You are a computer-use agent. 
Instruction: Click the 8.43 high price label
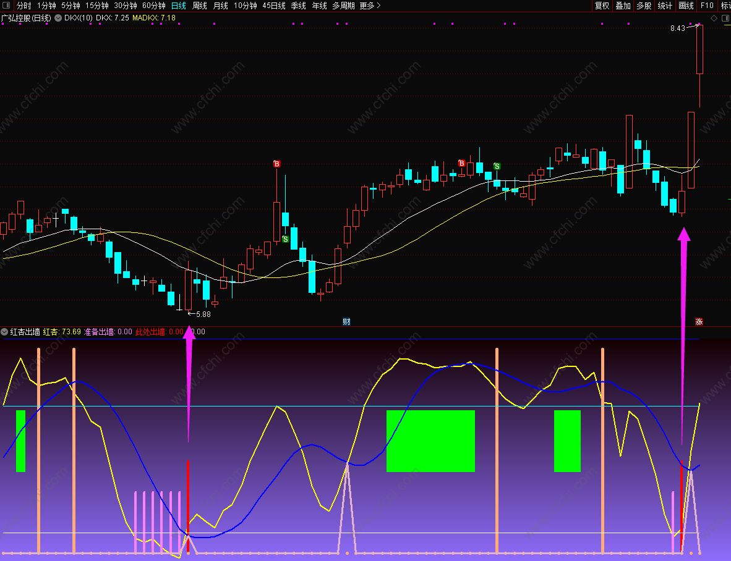click(x=678, y=28)
